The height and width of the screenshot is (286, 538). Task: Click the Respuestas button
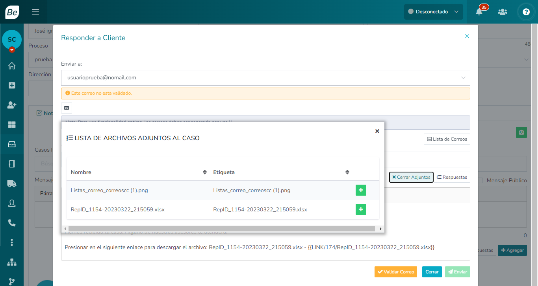point(452,177)
